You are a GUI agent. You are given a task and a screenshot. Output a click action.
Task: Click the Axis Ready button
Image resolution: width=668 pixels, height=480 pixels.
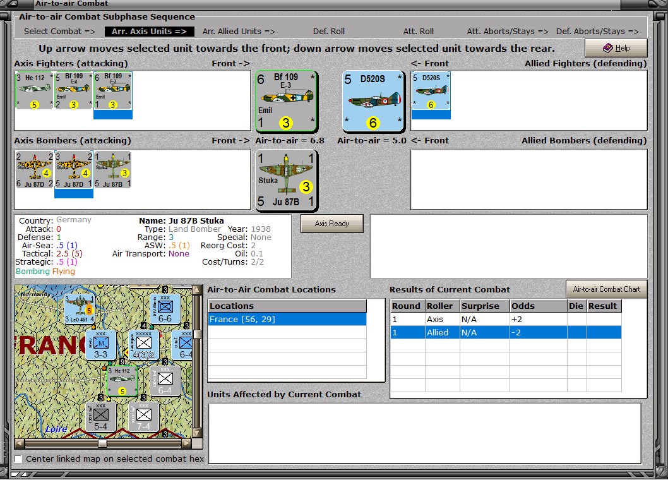point(332,224)
